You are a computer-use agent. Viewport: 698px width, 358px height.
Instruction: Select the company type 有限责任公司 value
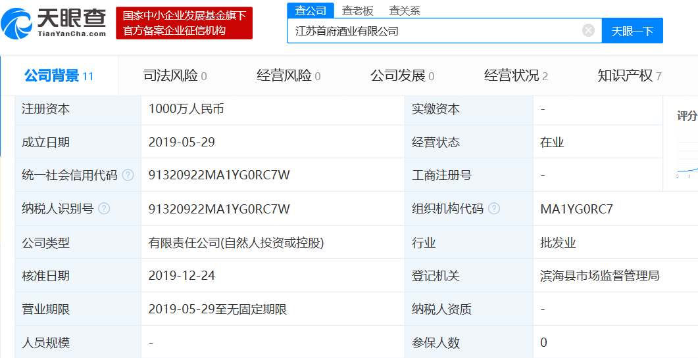pyautogui.click(x=236, y=242)
